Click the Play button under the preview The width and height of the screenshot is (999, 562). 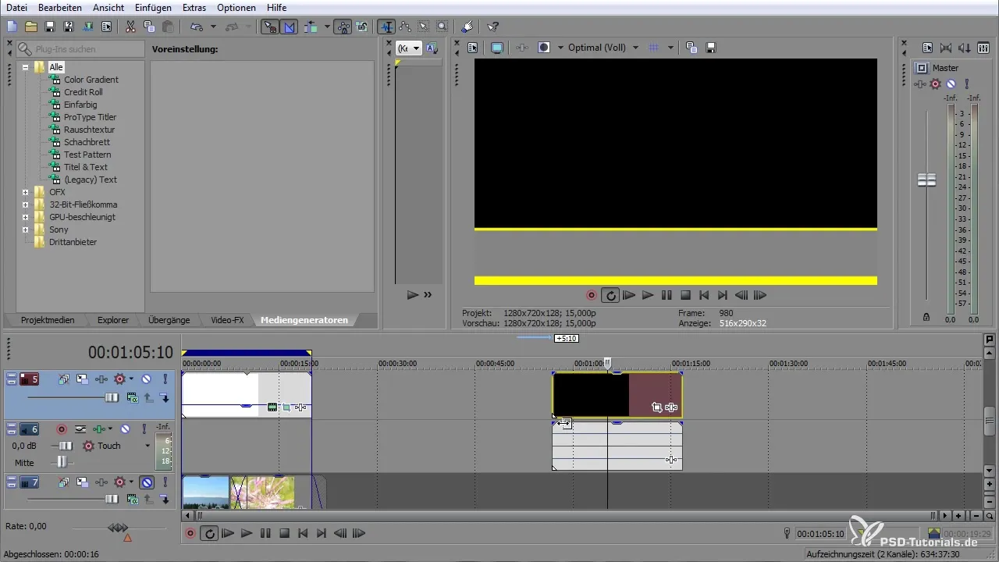click(x=648, y=295)
